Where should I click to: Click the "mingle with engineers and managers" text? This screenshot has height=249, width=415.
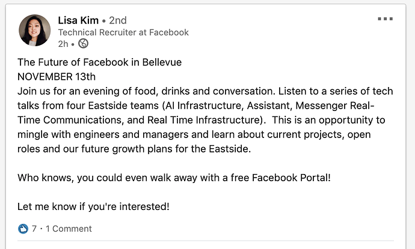coord(103,134)
